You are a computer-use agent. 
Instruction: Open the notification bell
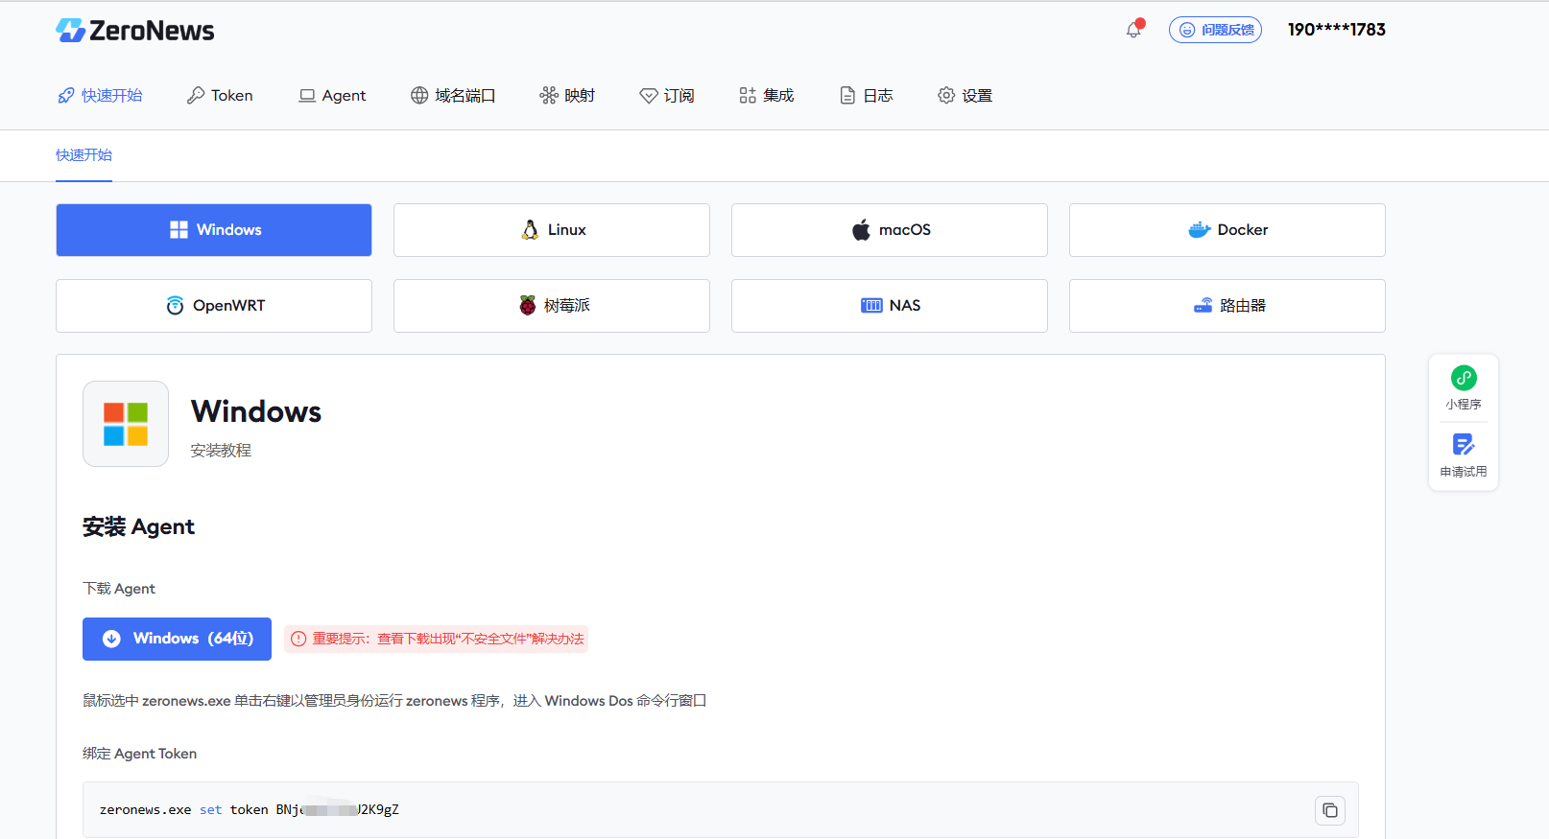click(1133, 30)
